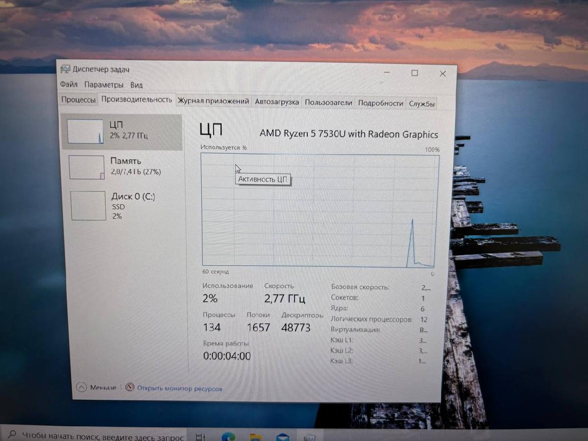Click the 2,77 ГГц speed value
588x441 pixels.
(285, 298)
